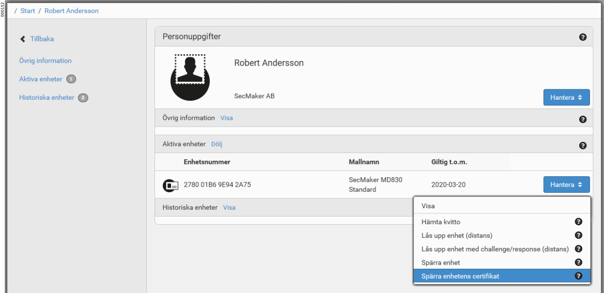604x293 pixels.
Task: Click help icon next to Spärra enhet
Action: (579, 263)
